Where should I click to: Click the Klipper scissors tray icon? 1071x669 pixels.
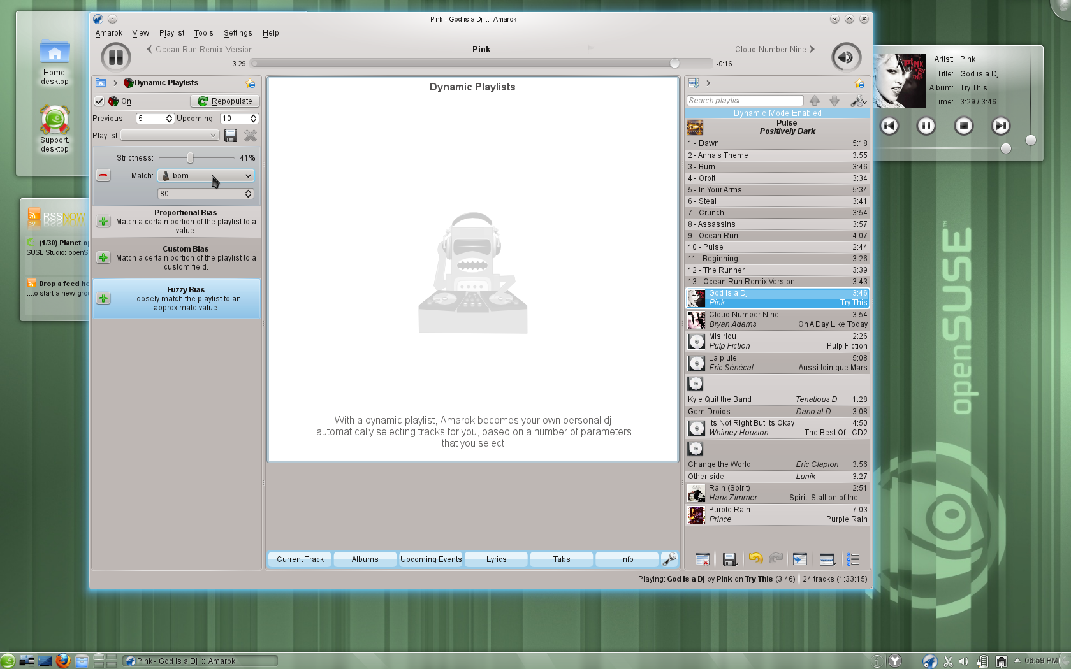coord(948,661)
